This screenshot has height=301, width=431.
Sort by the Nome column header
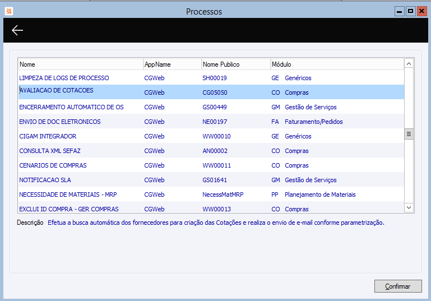(x=81, y=64)
